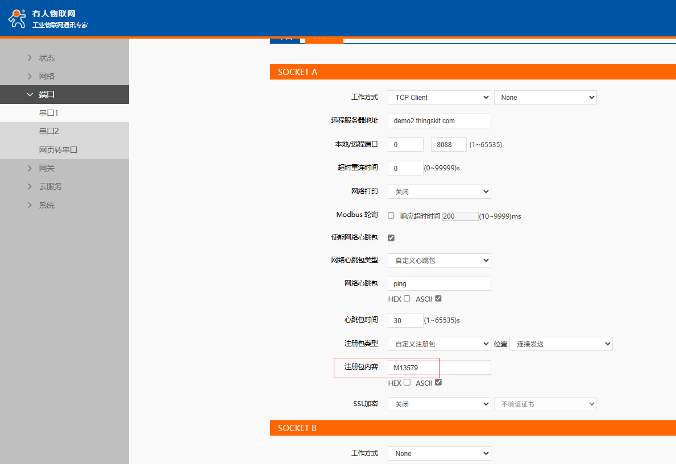Expand the 状态 menu chevron
676x464 pixels.
[30, 58]
